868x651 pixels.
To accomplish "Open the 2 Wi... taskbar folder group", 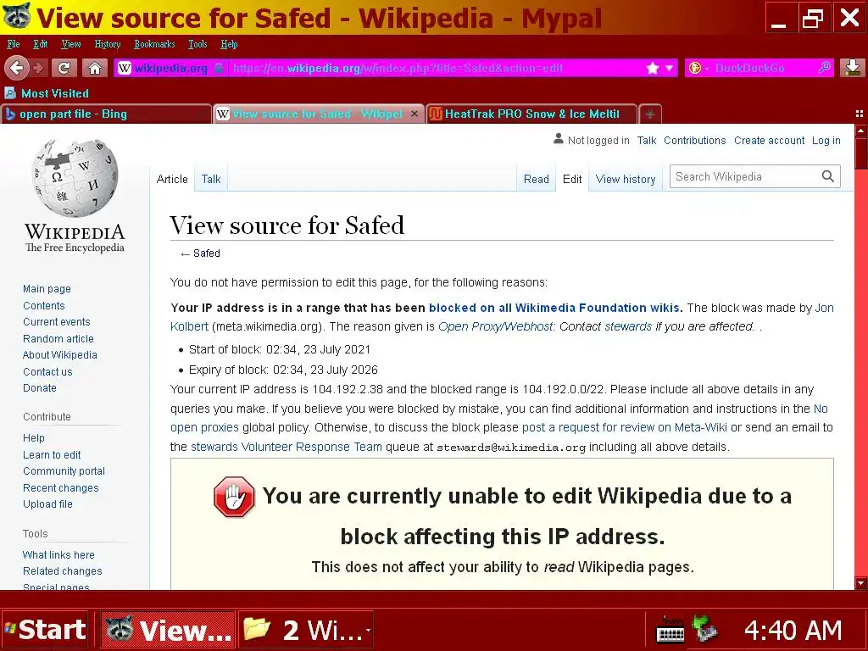I will click(x=306, y=630).
